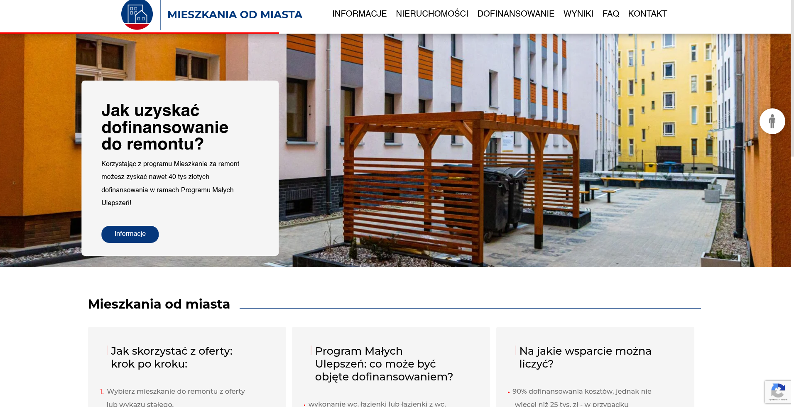Image resolution: width=794 pixels, height=407 pixels.
Task: Click the Mieszkania od miasta section heading
Action: (159, 304)
